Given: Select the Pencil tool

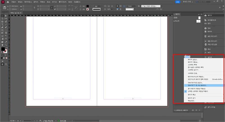Looking at the screenshot, I should point(6,27).
